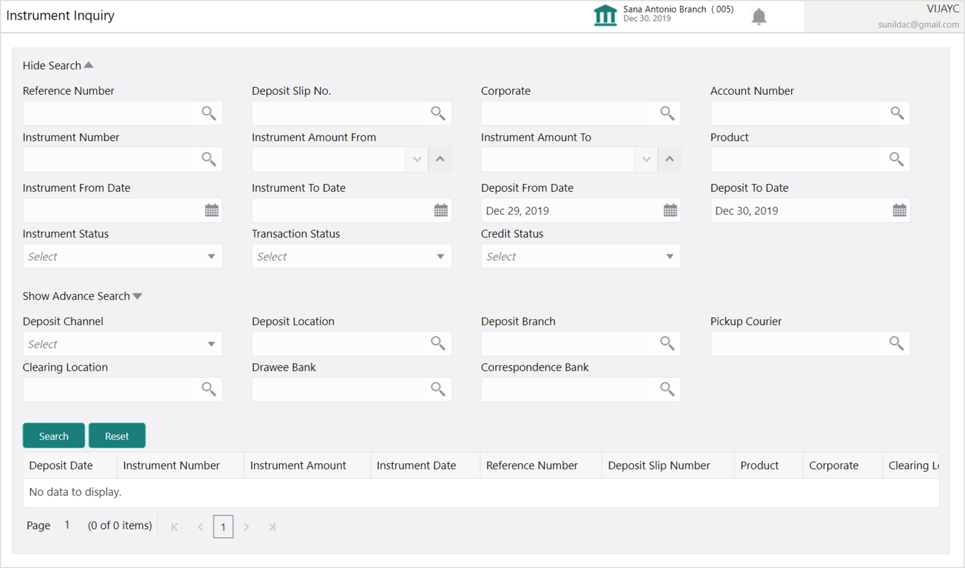965x568 pixels.
Task: Go to previous results page
Action: click(200, 527)
